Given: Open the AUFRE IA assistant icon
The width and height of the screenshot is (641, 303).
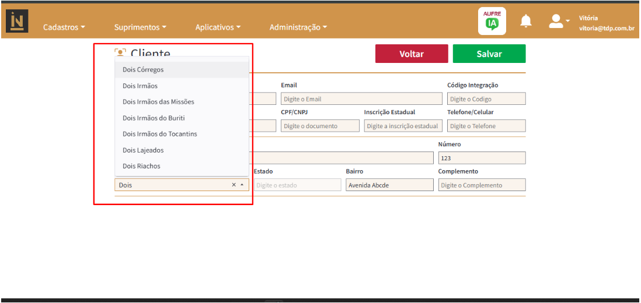Looking at the screenshot, I should (492, 22).
